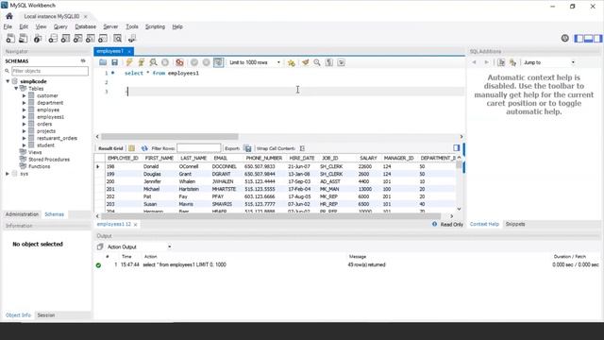
Task: Click Create new function toolbar icon
Action: [x=103, y=38]
